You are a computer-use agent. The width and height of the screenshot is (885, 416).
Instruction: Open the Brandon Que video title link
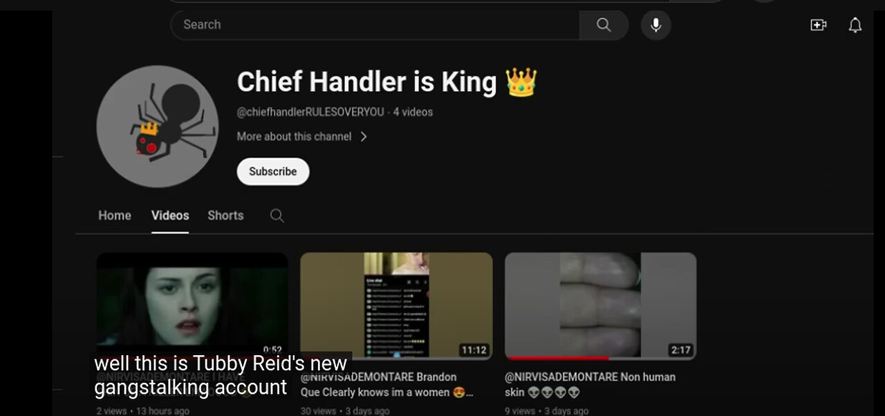386,384
